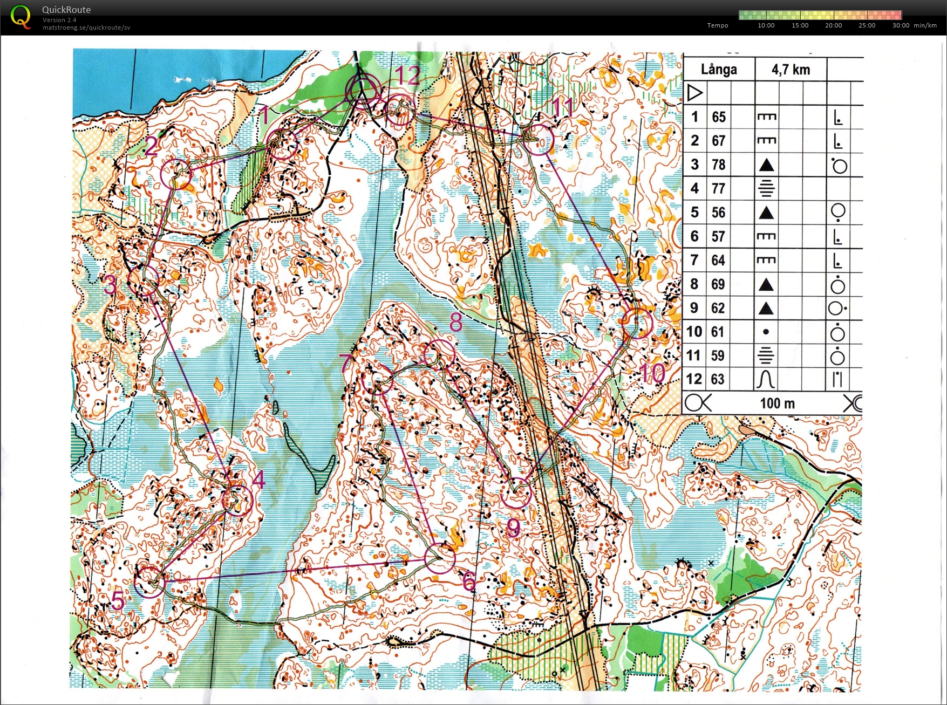Image resolution: width=947 pixels, height=705 pixels.
Task: Click the Tempo label in the header
Action: pos(718,25)
